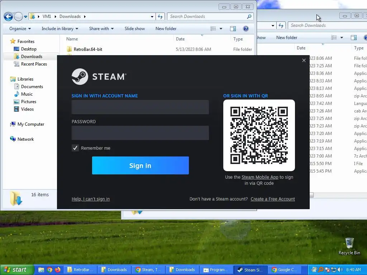Switch to Google Chrome taskbar button

285,270
